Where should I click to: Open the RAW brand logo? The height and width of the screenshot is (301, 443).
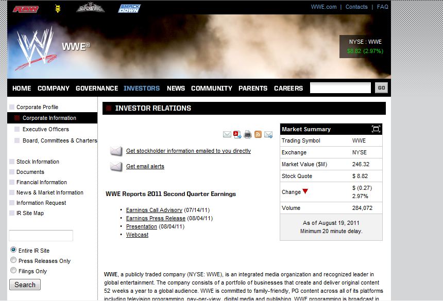[x=26, y=9]
